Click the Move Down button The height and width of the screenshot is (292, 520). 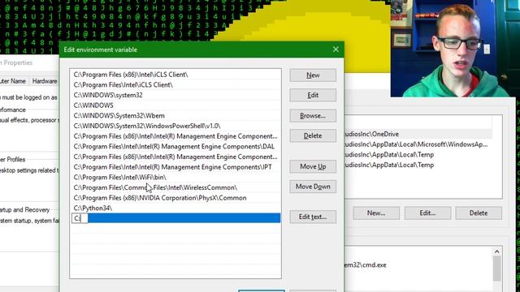click(313, 187)
